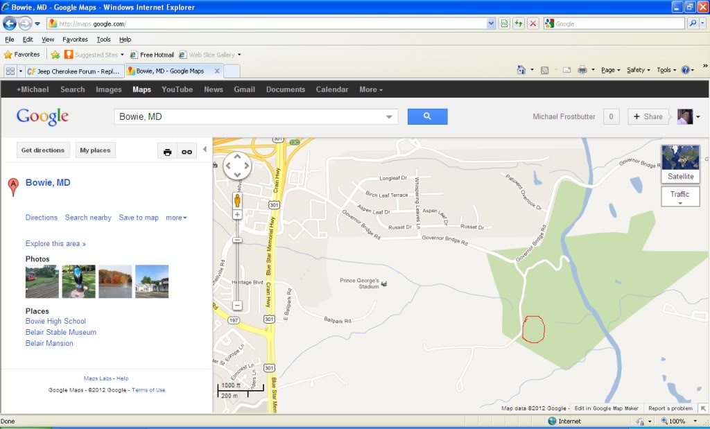This screenshot has width=710, height=429.
Task: Open the Quick Tabs grid icon
Action: point(10,71)
